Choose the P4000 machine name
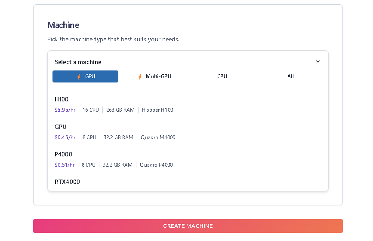Screen dimensions: 373x241 point(63,154)
